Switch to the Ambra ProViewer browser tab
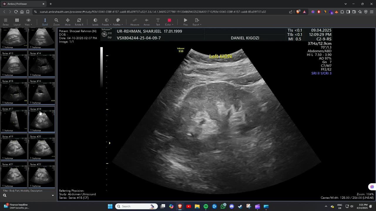Viewport: 376px width, 211px height. pos(23,4)
